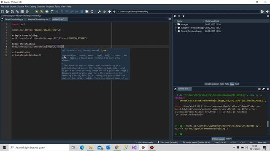The image size is (270, 151).
Task: Open Microsoft Edge from the taskbar
Action: 82,148
